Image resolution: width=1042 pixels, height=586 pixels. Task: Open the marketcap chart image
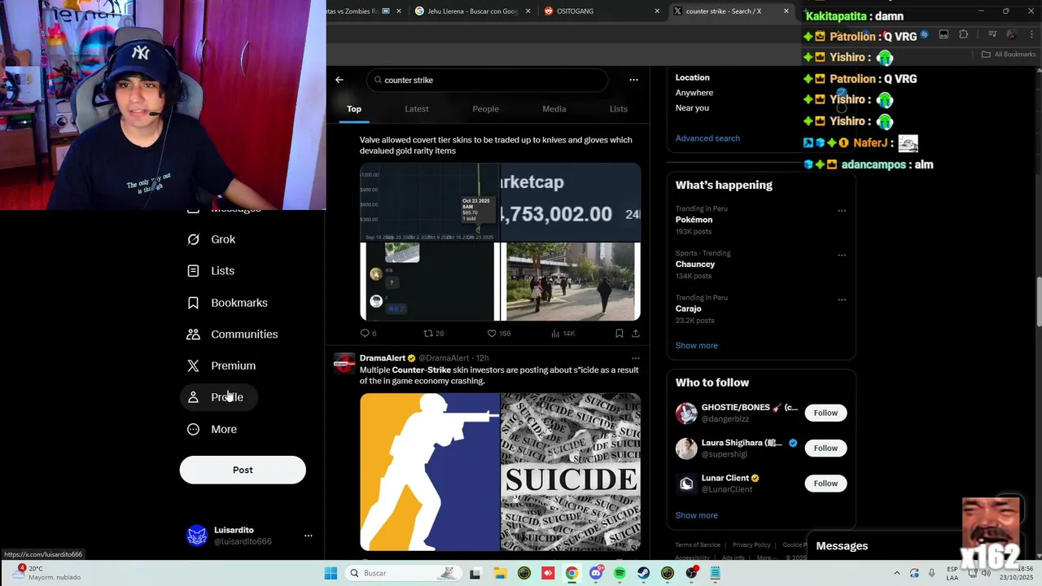coord(571,202)
